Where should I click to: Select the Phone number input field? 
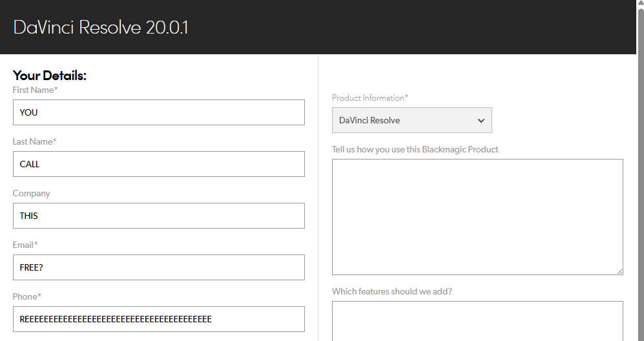pyautogui.click(x=158, y=319)
